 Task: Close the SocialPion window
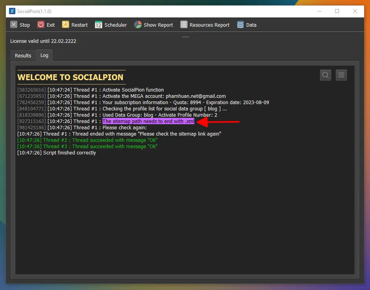(x=355, y=11)
